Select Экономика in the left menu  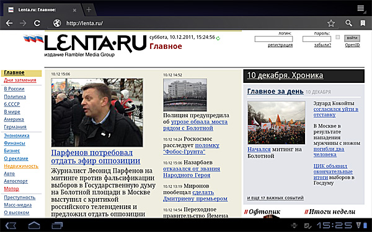click(x=17, y=135)
